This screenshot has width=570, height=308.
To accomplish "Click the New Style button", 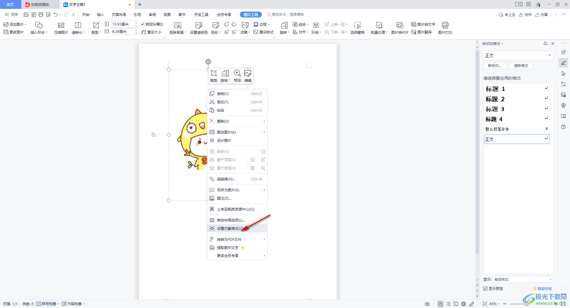I will point(495,66).
